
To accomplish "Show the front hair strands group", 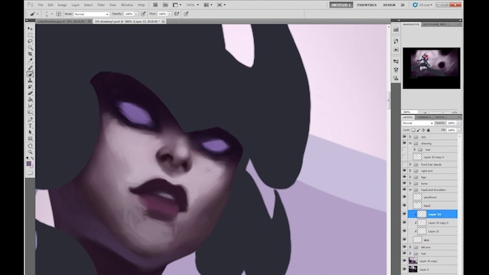I will coord(405,164).
